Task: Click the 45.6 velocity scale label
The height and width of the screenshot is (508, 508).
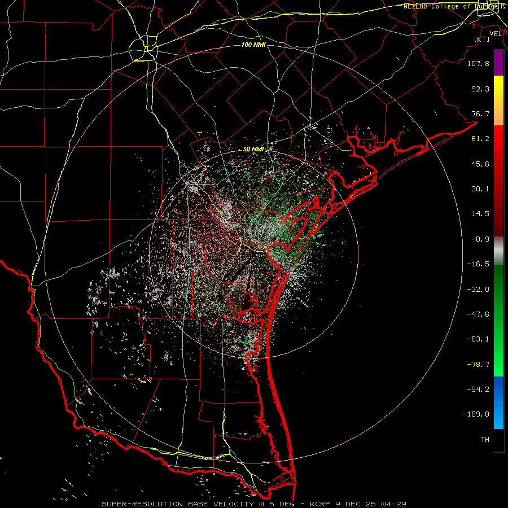Action: pyautogui.click(x=480, y=164)
